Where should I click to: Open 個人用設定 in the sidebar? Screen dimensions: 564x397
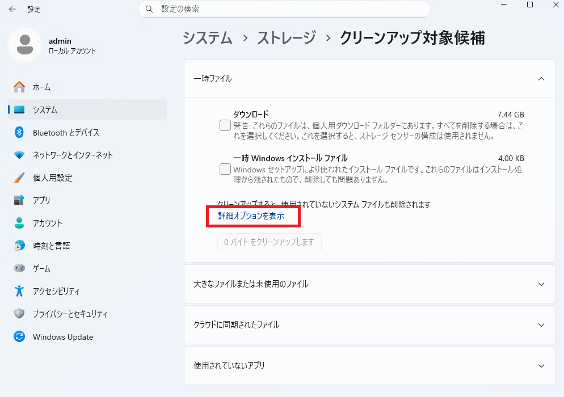point(87,178)
